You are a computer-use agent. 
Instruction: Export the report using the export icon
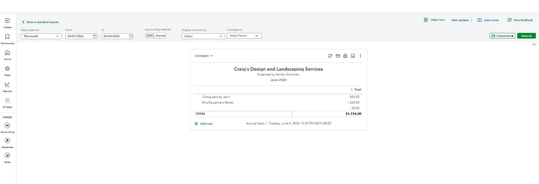tap(353, 56)
